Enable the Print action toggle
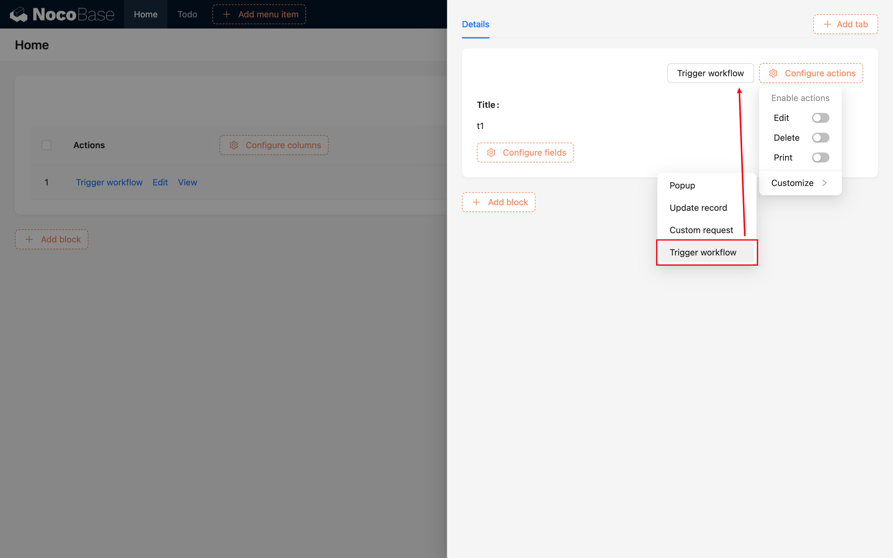The image size is (893, 558). click(820, 157)
